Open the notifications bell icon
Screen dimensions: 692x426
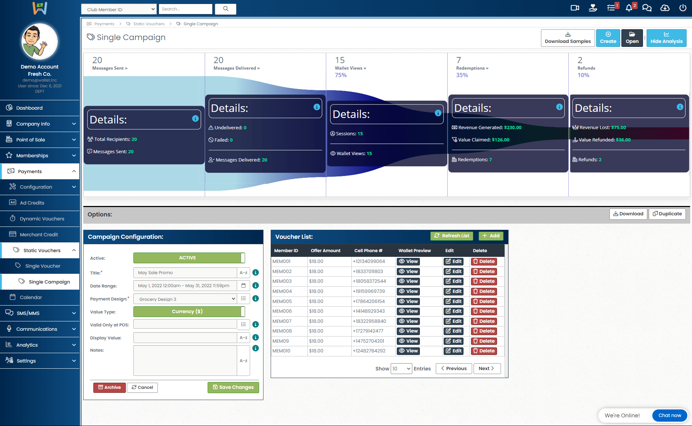629,8
